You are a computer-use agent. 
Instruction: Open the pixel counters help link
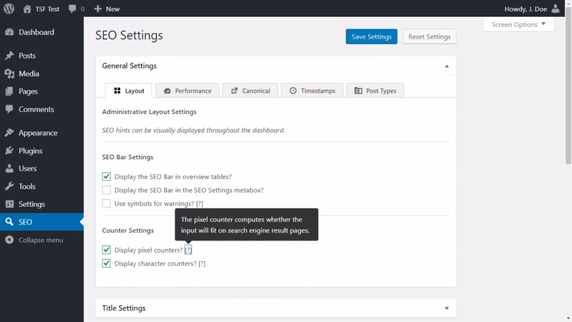188,250
